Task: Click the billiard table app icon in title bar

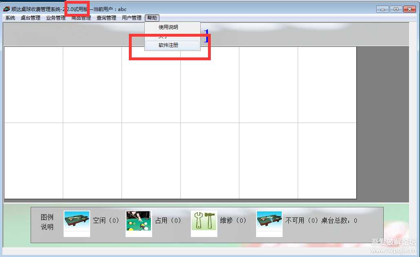Action: tap(7, 9)
